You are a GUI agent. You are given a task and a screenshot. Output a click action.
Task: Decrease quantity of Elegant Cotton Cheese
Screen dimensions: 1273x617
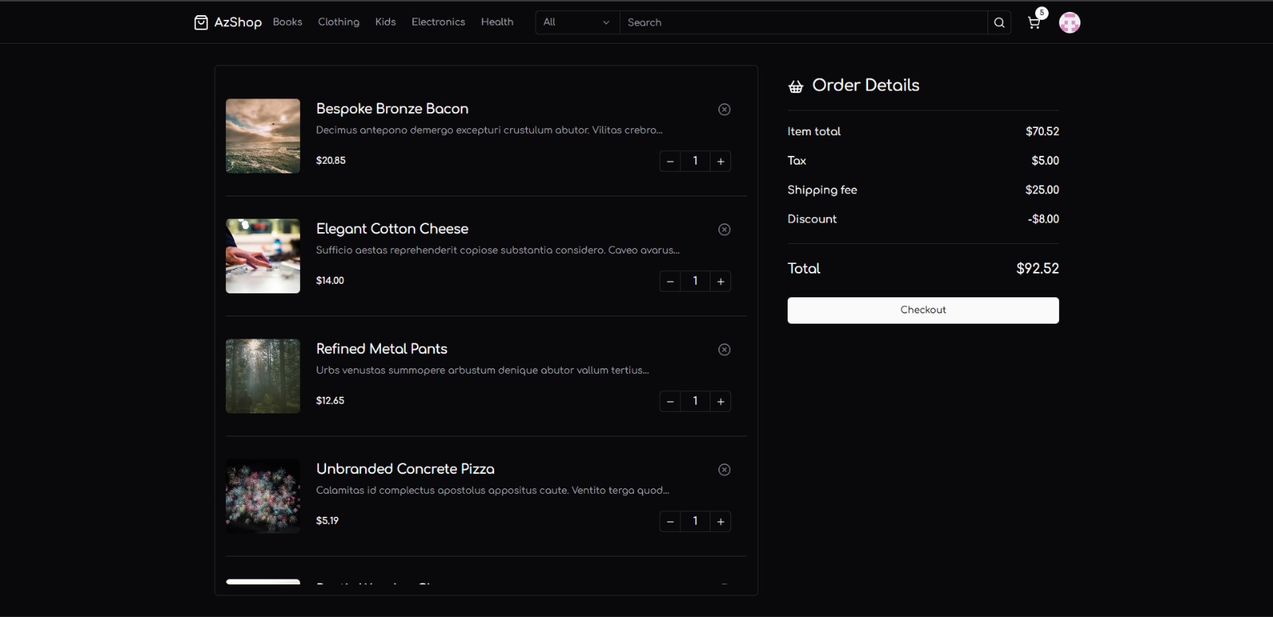click(x=670, y=281)
